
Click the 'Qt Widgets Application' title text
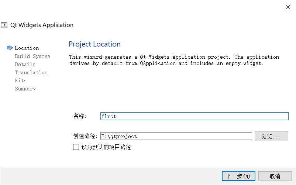(x=42, y=25)
